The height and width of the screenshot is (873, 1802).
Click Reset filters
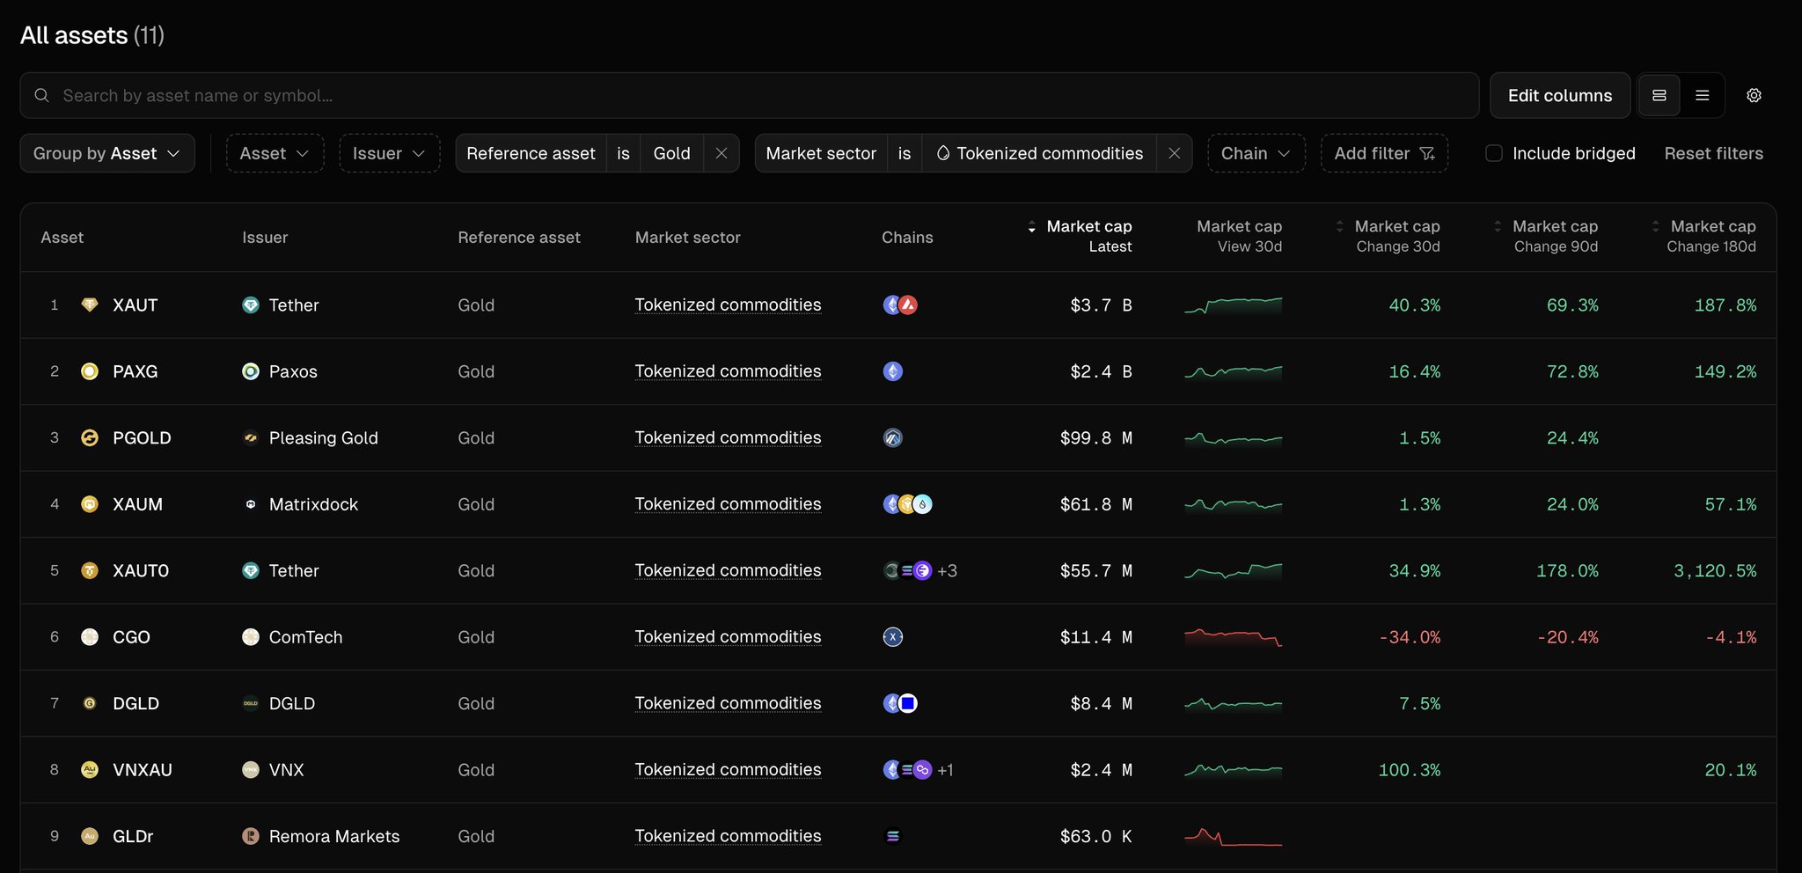(x=1713, y=153)
